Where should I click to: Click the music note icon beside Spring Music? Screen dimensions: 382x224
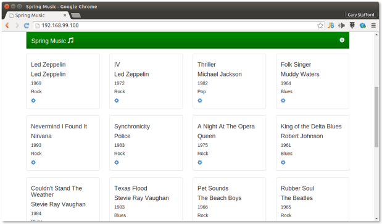click(x=70, y=40)
